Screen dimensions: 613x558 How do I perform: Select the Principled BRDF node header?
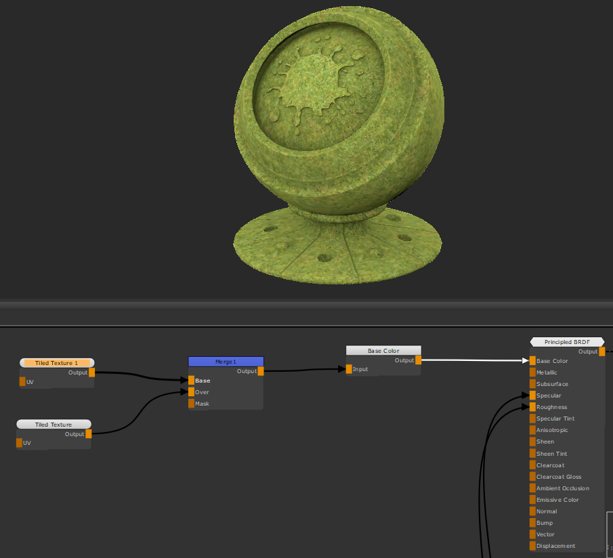(x=567, y=342)
